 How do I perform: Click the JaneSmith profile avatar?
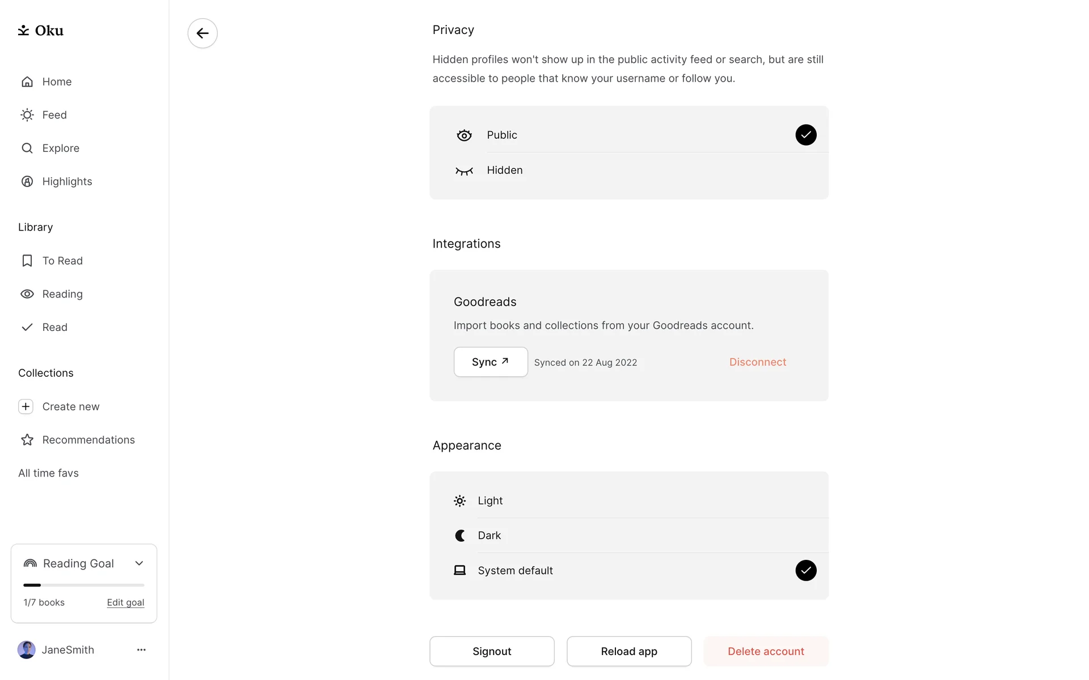(x=27, y=650)
